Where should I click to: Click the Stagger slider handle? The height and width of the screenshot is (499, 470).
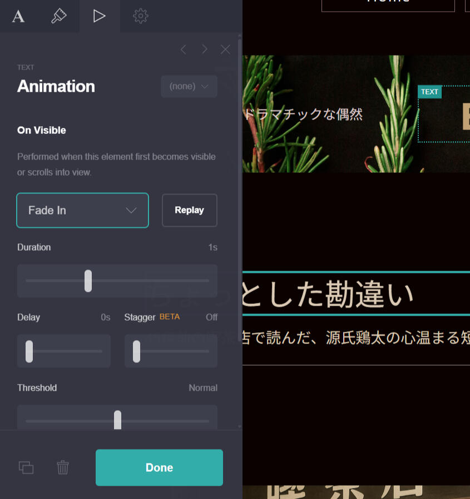136,351
